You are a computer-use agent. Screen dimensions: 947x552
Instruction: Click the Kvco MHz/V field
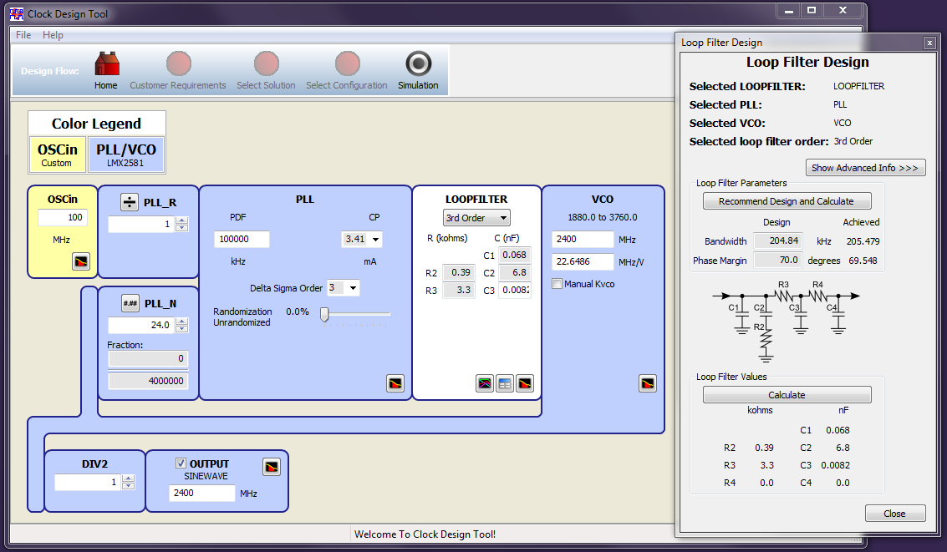point(583,262)
